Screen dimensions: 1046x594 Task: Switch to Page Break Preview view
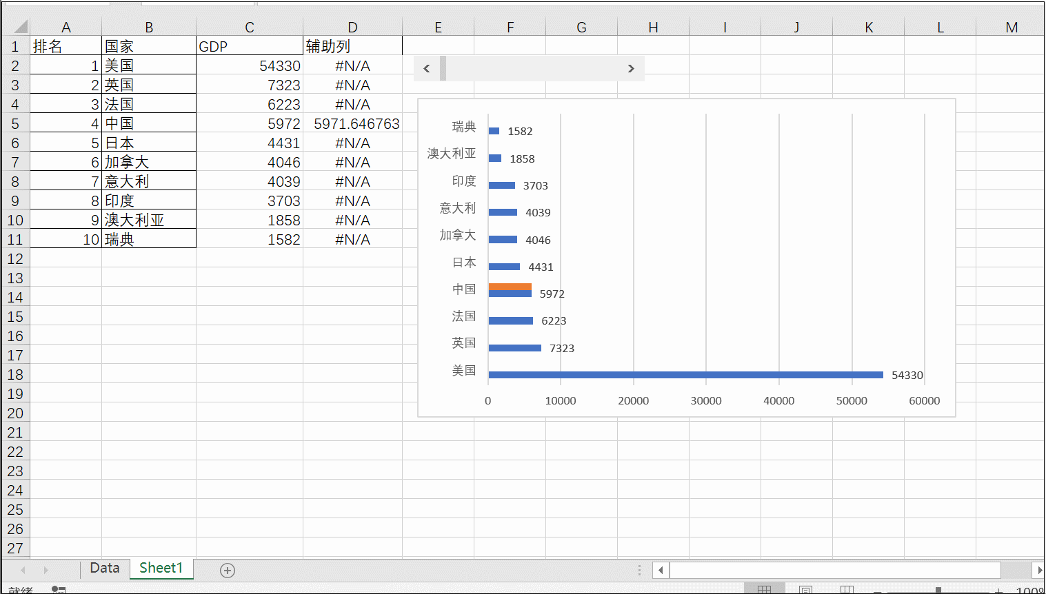click(846, 589)
